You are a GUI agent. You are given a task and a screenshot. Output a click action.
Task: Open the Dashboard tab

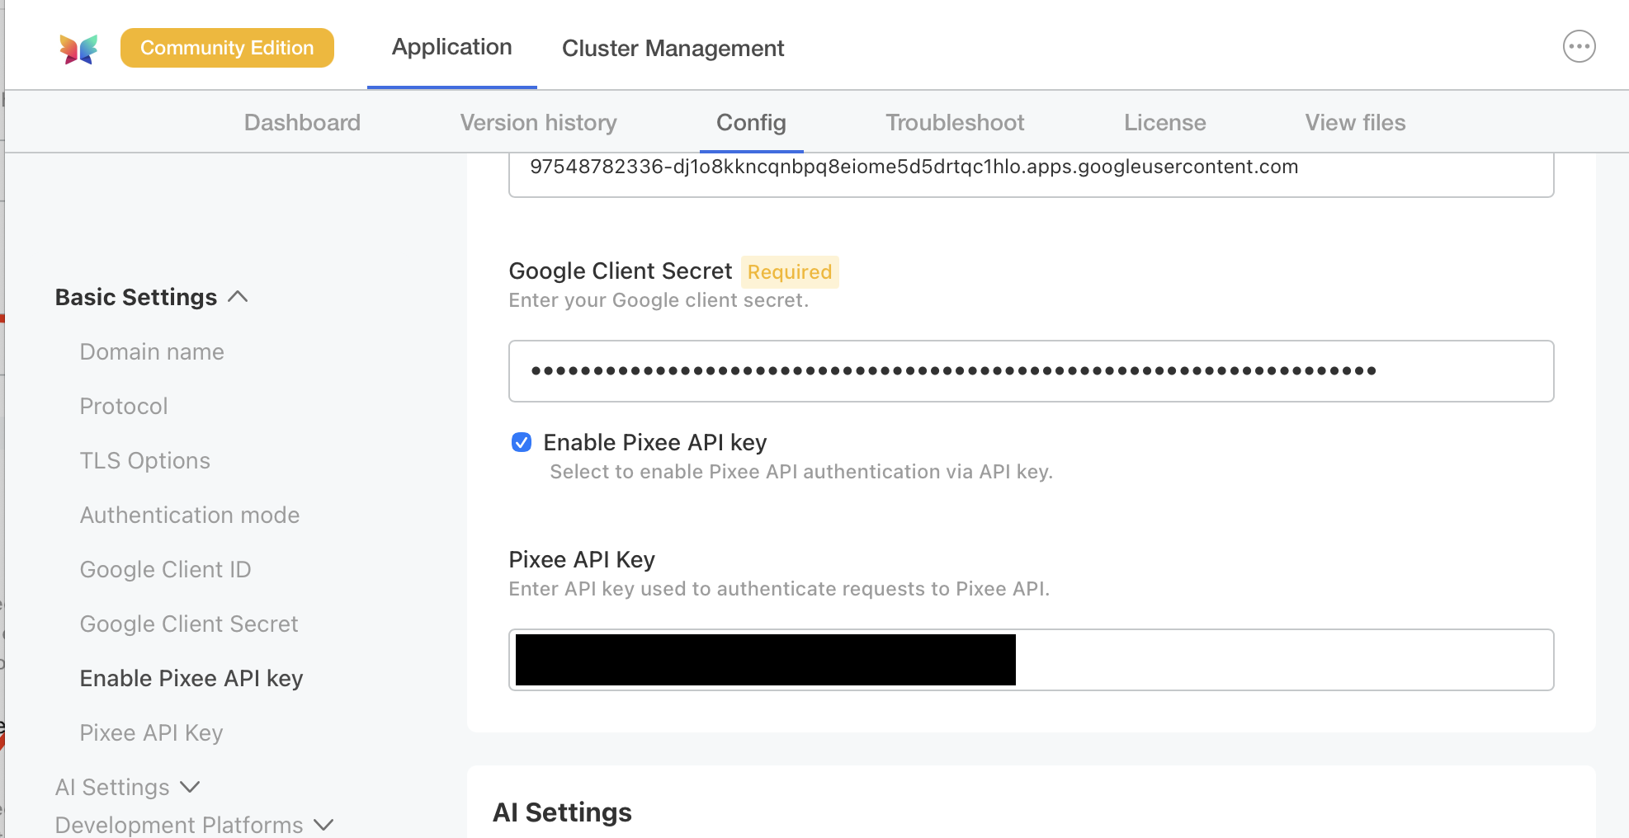pyautogui.click(x=302, y=122)
